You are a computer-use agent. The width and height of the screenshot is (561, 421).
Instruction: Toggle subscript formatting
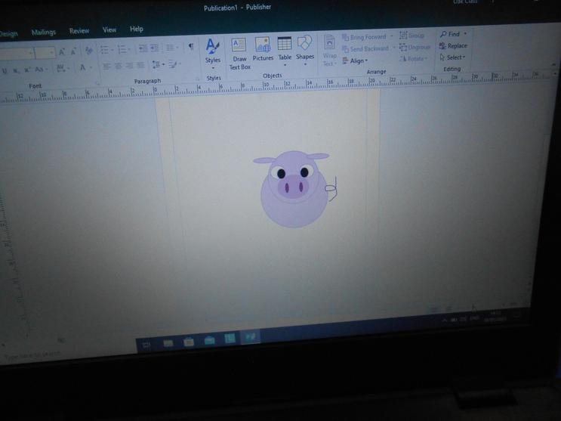[16, 70]
